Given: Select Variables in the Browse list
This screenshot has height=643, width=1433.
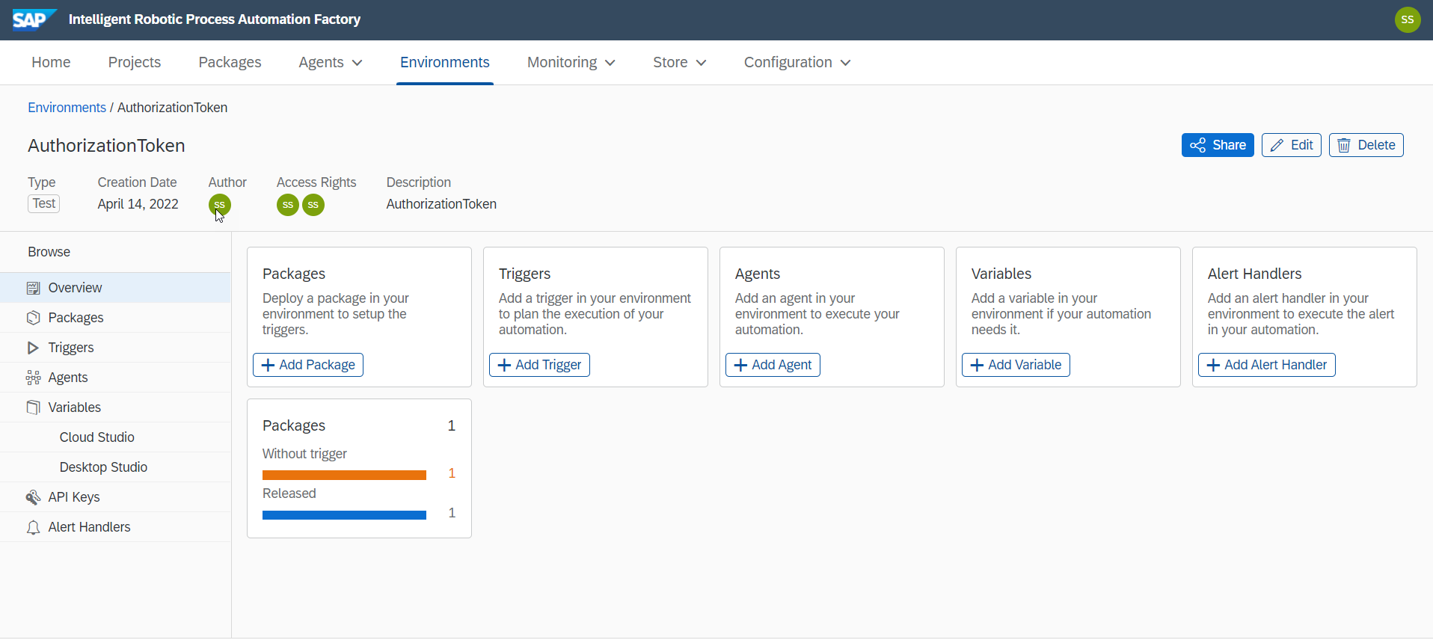Looking at the screenshot, I should click(115, 407).
